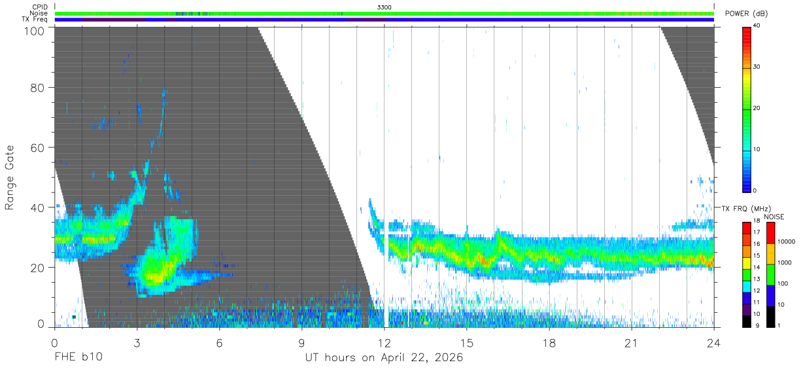Click the 20 tick on POWER colorbar
The height and width of the screenshot is (371, 803).
(758, 108)
